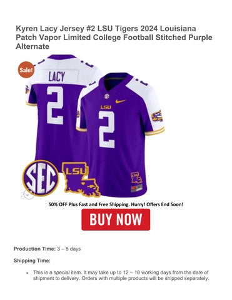Click the orange Sale! badge
Image resolution: width=232 pixels, height=300 pixels.
(26, 70)
